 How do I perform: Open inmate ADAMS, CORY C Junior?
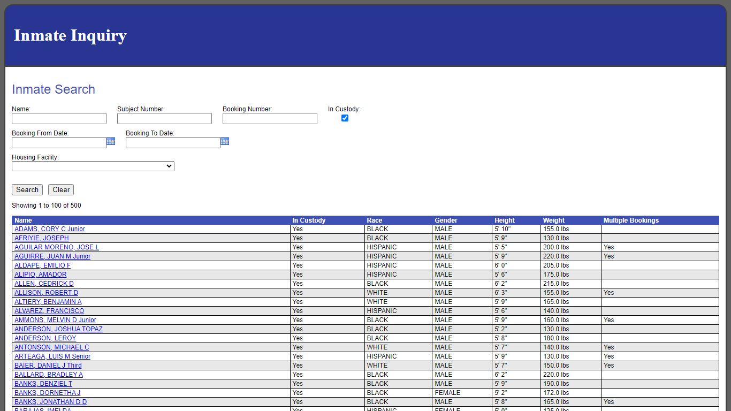[50, 229]
